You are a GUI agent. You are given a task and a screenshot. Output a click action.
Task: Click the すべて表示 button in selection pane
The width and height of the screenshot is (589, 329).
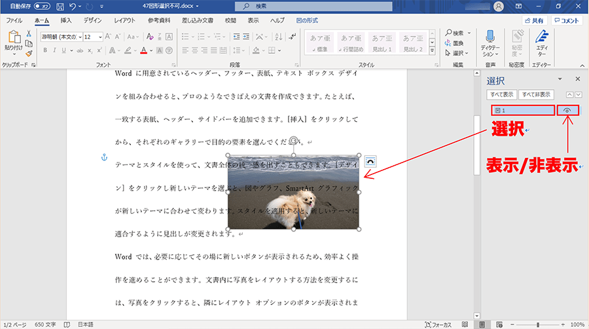pos(502,95)
